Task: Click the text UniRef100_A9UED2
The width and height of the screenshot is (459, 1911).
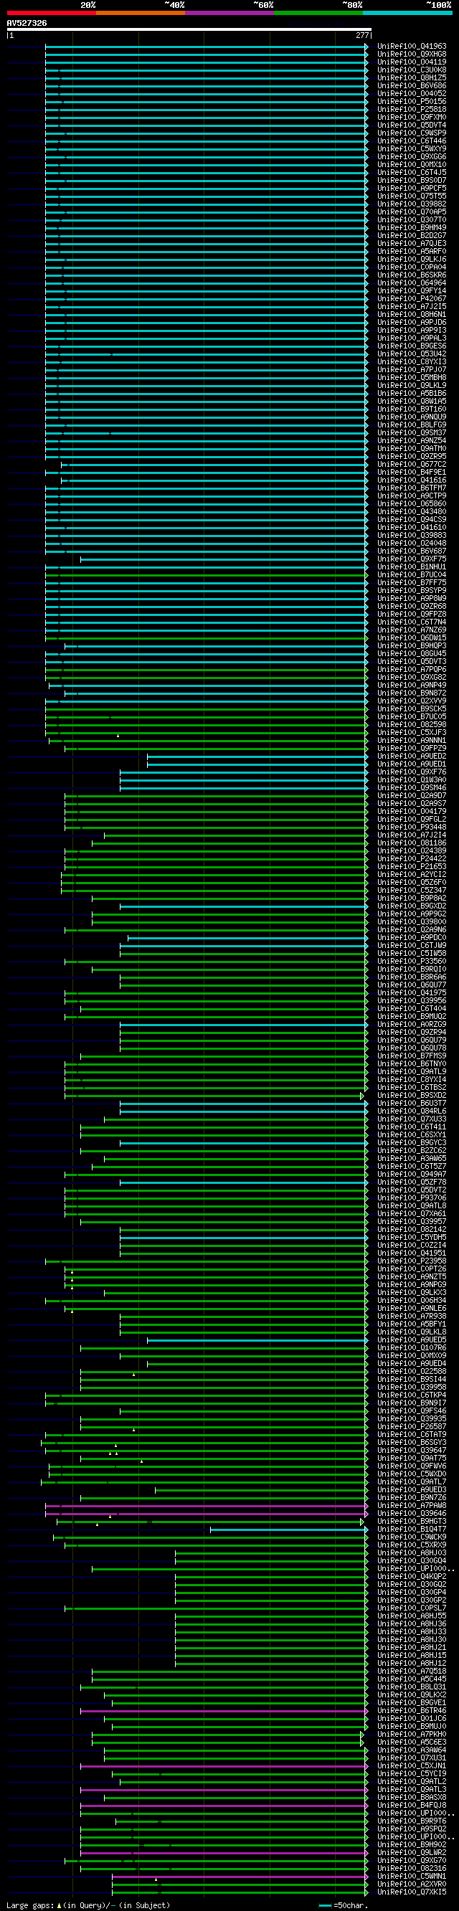Action: click(x=412, y=756)
